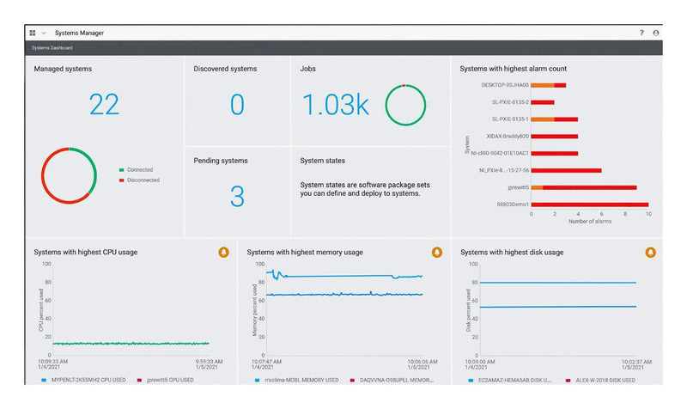Click the Disconnected legend label

(143, 180)
